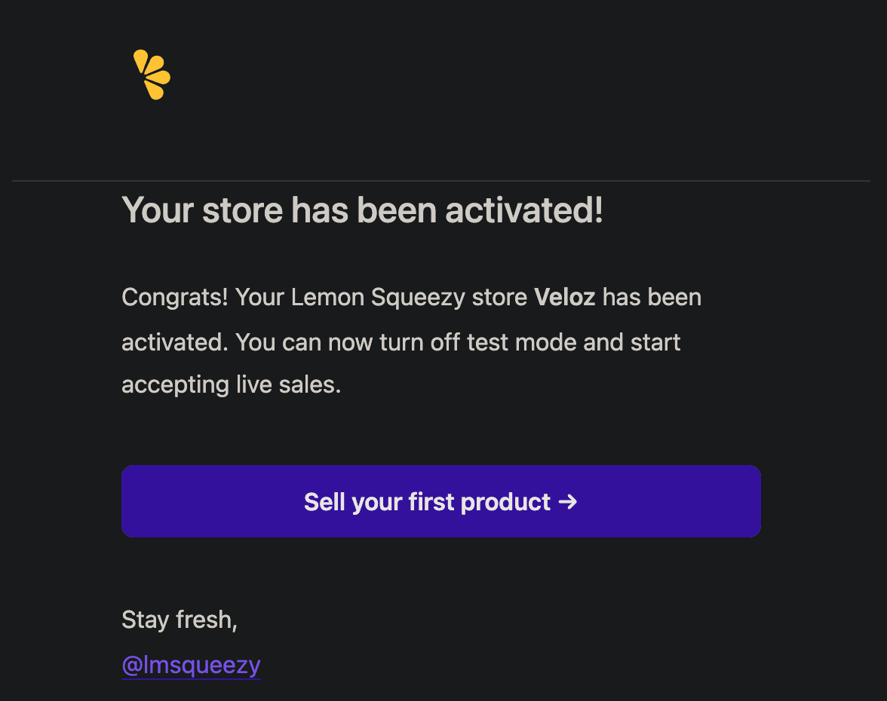Viewport: 887px width, 701px height.
Task: Click the word 'Sell' on the purple button
Action: (x=324, y=502)
